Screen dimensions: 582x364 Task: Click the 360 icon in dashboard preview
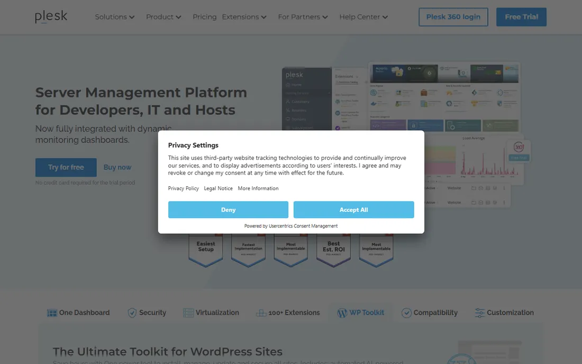(519, 147)
